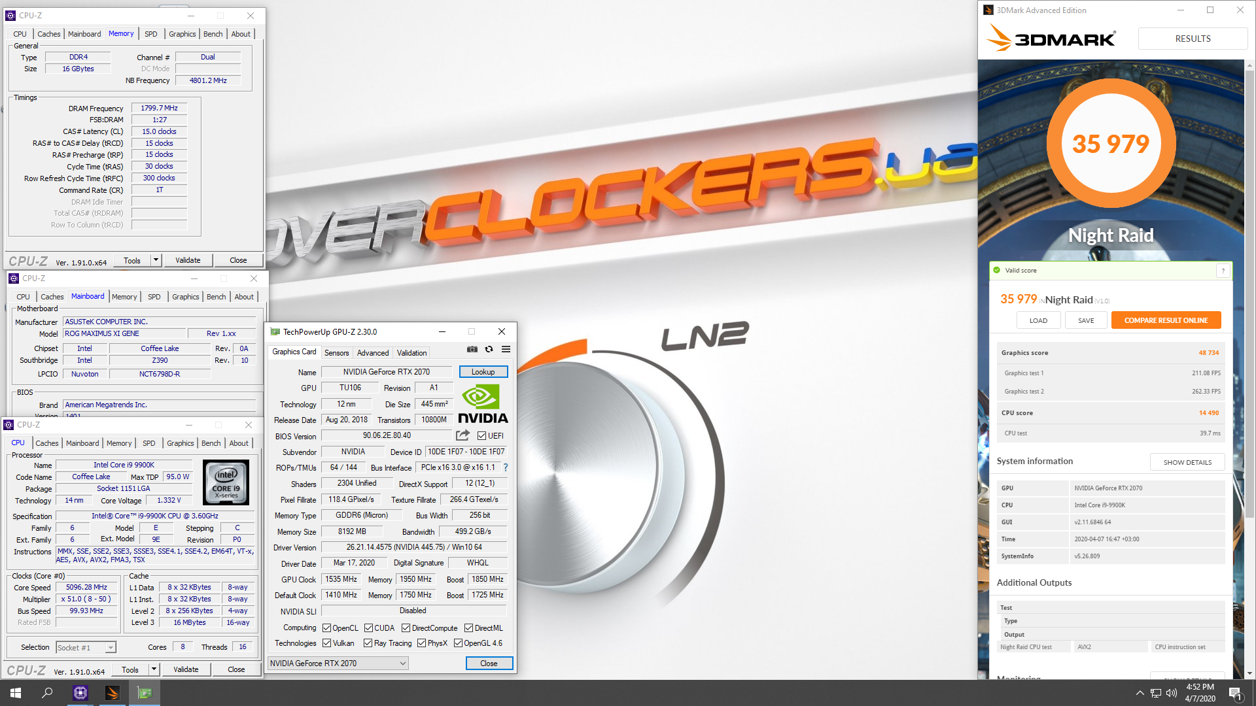
Task: Click Validate in CPU-Z Memory window
Action: coord(188,260)
